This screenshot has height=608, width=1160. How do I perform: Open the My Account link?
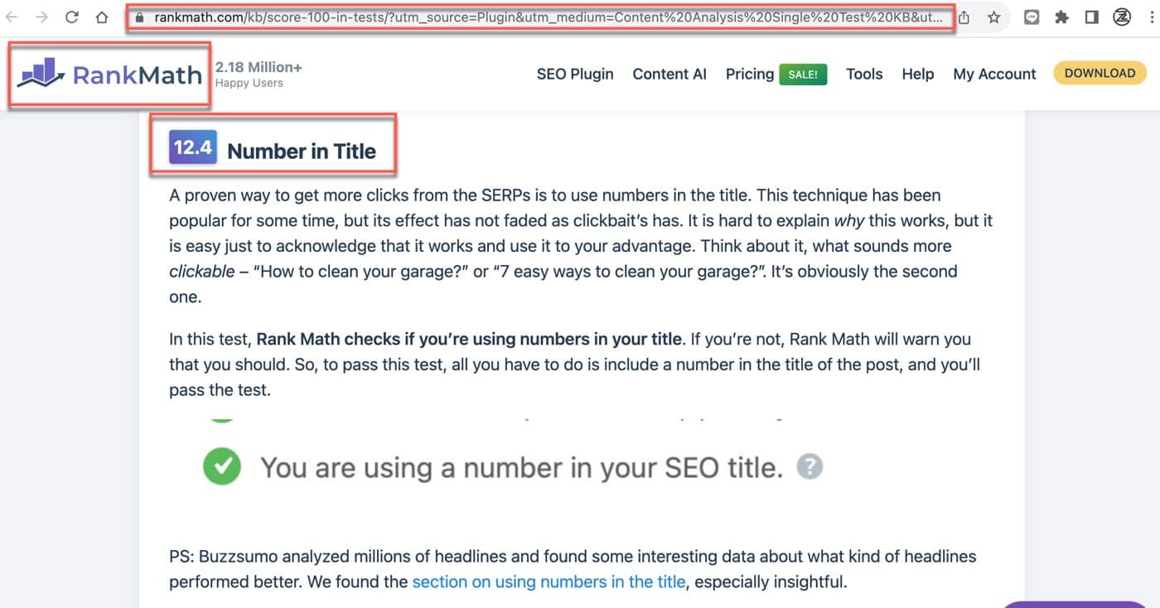click(x=994, y=74)
